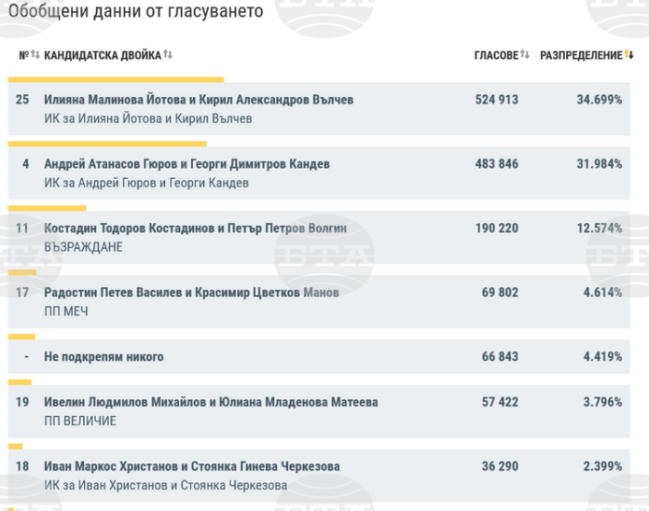Click candidate number 17
The height and width of the screenshot is (511, 649).
click(22, 293)
